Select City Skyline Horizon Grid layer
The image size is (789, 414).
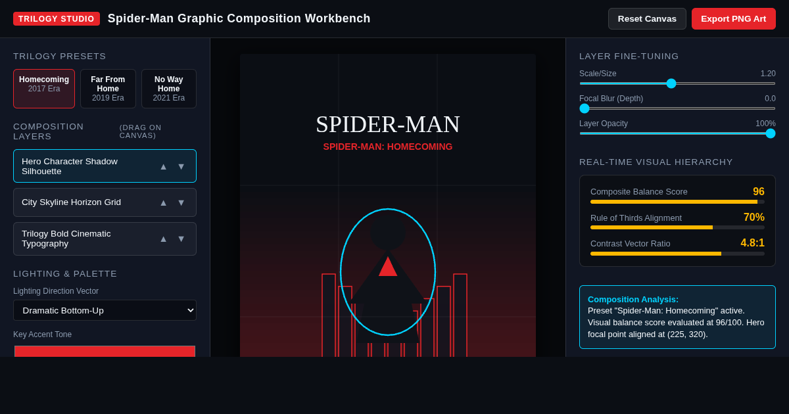[105, 202]
